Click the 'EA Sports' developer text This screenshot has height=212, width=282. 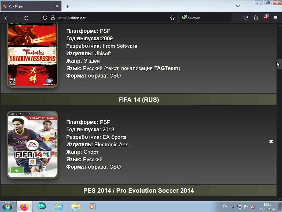coord(114,137)
